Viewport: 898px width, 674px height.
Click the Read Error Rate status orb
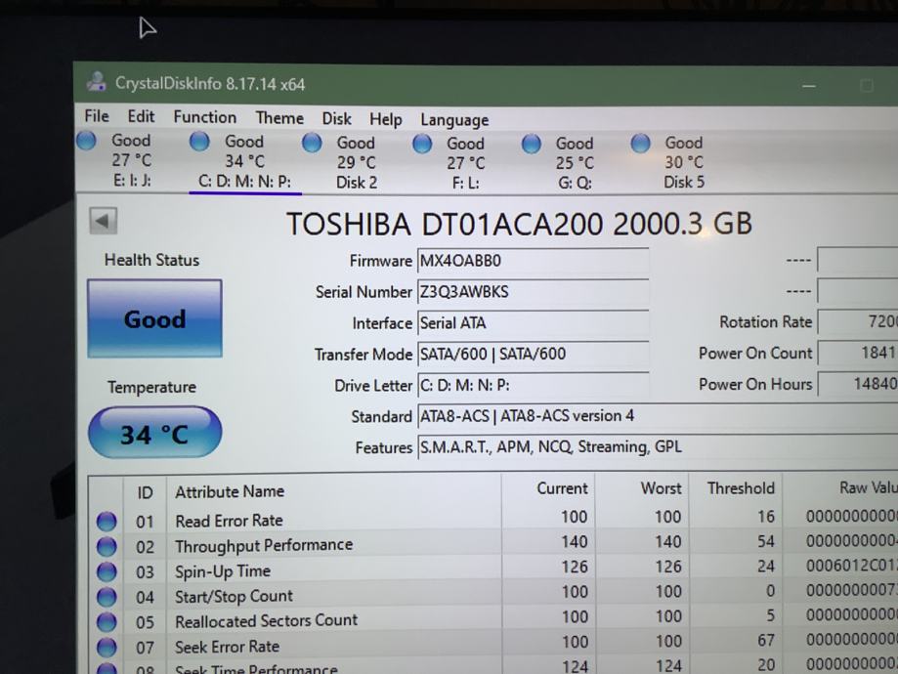pos(107,522)
